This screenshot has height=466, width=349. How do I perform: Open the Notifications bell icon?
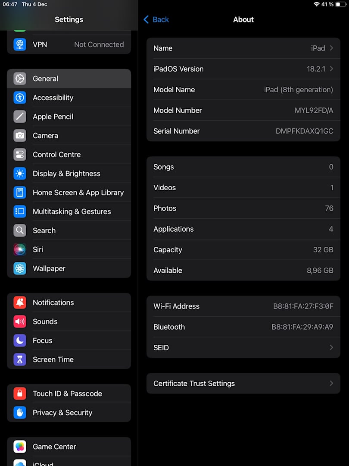(x=20, y=302)
